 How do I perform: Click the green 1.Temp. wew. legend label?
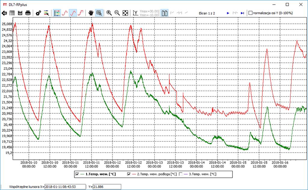tap(100, 174)
